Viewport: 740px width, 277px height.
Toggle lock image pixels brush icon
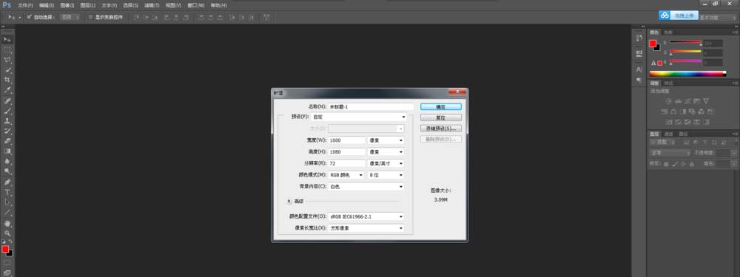(x=674, y=164)
